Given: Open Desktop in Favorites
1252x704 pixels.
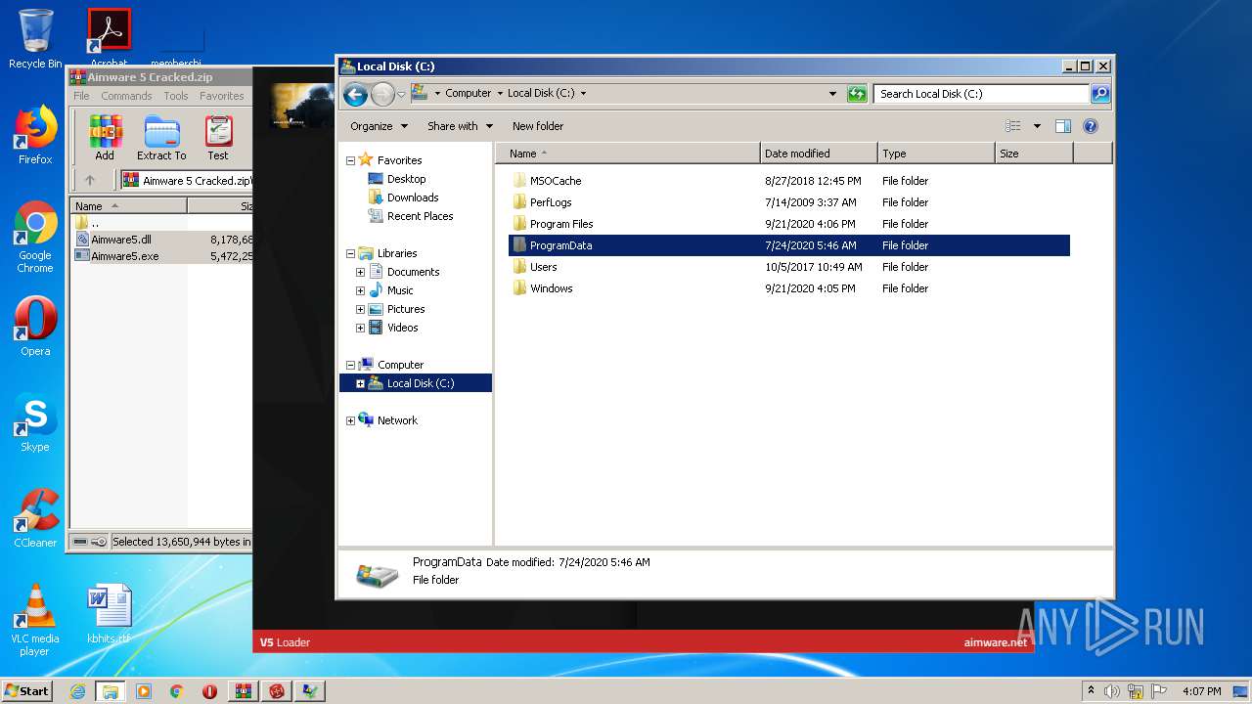Looking at the screenshot, I should [x=406, y=179].
